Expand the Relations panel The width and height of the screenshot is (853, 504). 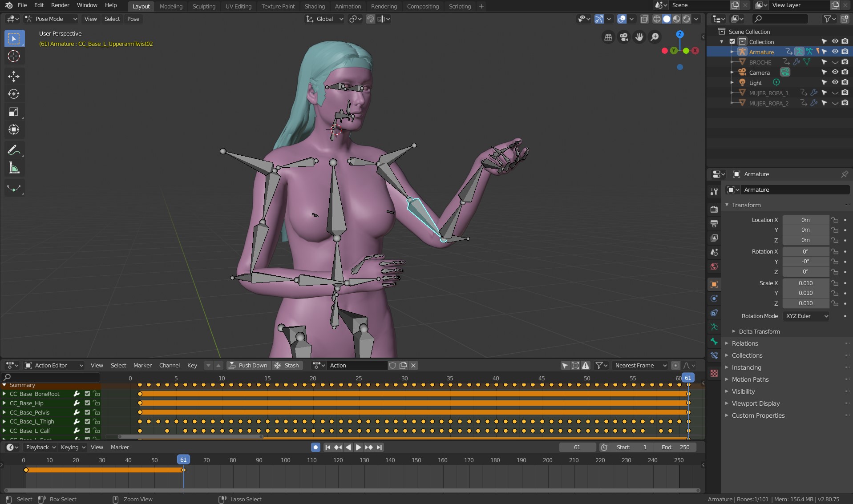click(745, 343)
